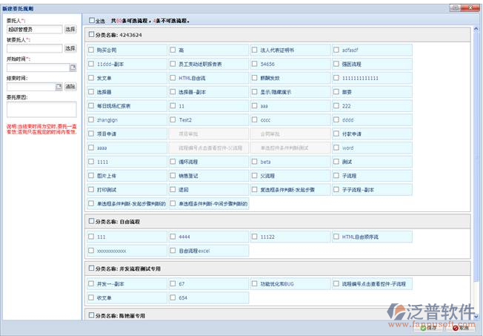Image resolution: width=483 pixels, height=336 pixels.
Task: Select all in 自由流程 category
Action: [x=91, y=221]
